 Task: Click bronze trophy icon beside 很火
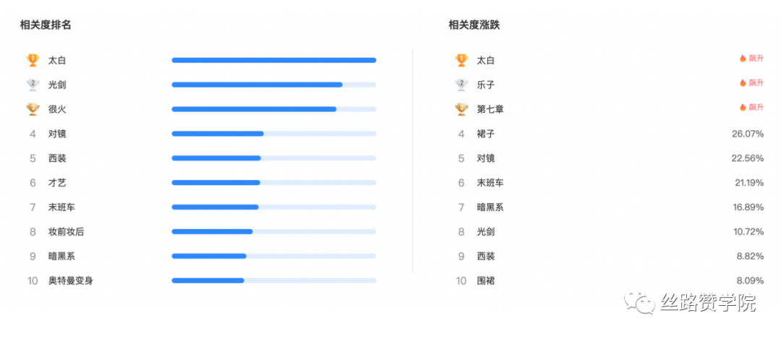(33, 109)
